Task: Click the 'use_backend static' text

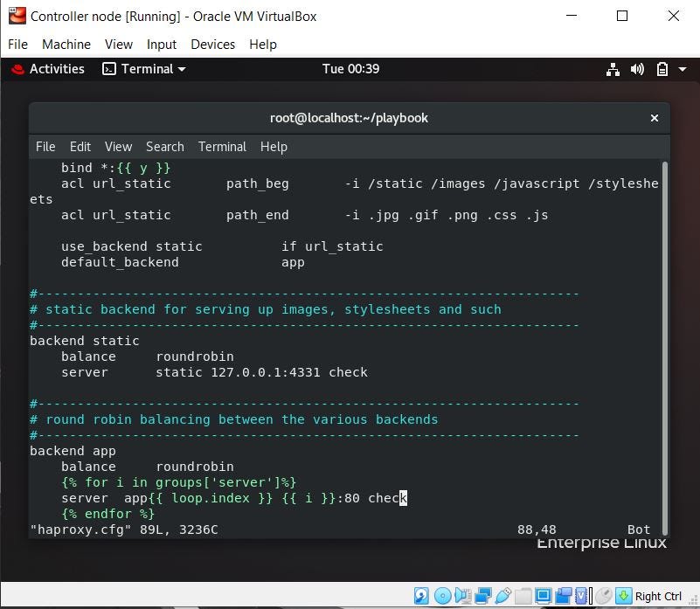Action: tap(132, 246)
